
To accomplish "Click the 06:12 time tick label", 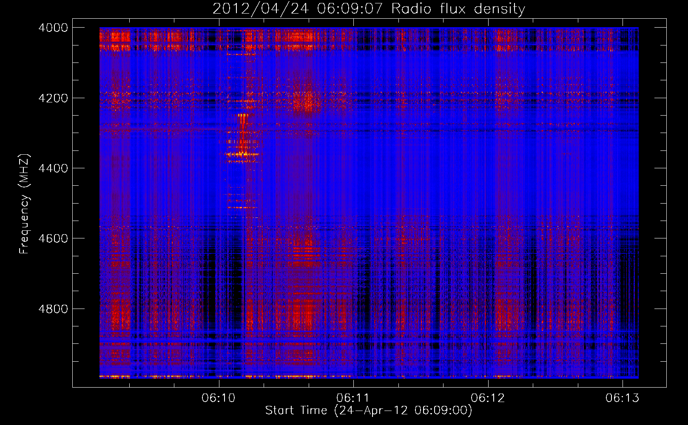I will pyautogui.click(x=488, y=398).
